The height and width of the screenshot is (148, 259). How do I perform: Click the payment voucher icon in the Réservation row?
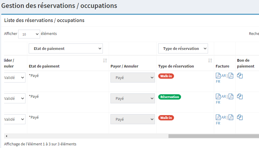pos(240,97)
